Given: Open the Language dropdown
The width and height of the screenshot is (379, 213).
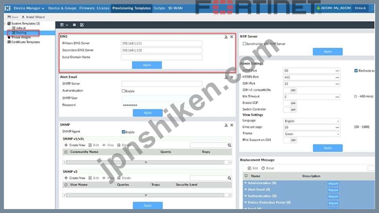Looking at the screenshot, I should click(x=311, y=121).
